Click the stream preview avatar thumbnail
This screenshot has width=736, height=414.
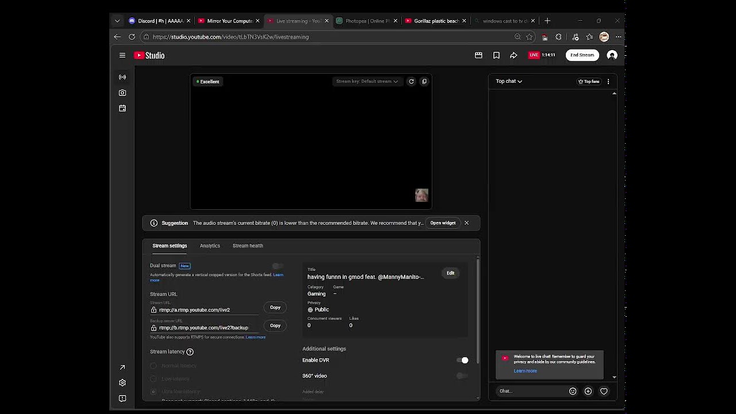(x=421, y=195)
